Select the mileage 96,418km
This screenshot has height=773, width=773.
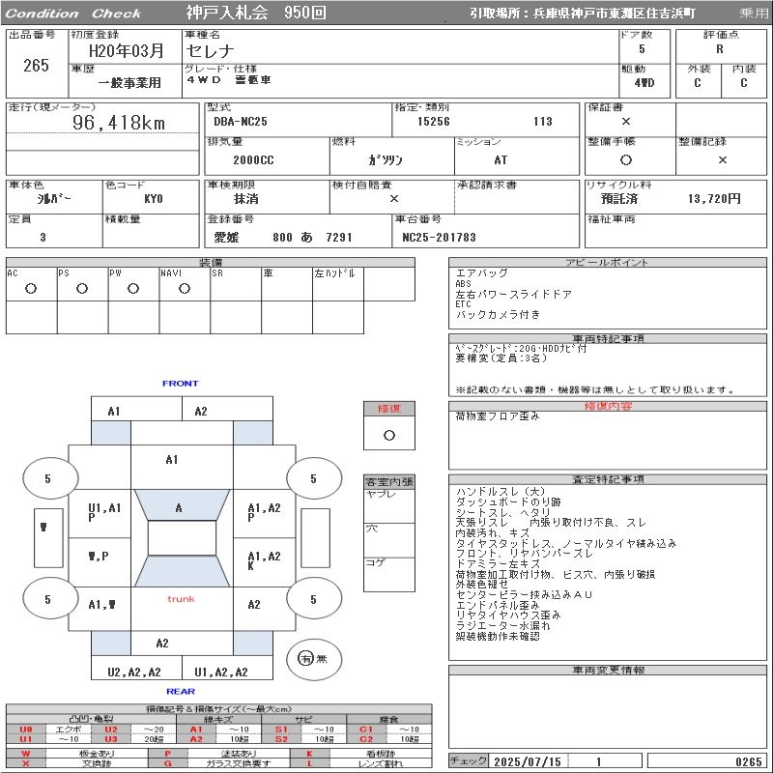119,123
